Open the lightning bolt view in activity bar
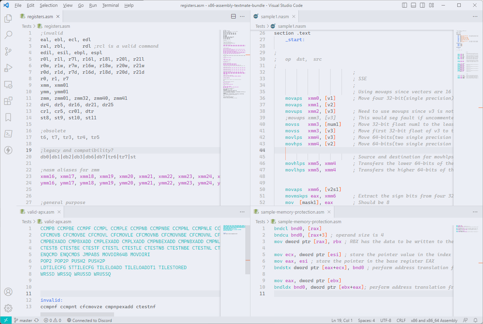This screenshot has height=324, width=483. [x=8, y=150]
